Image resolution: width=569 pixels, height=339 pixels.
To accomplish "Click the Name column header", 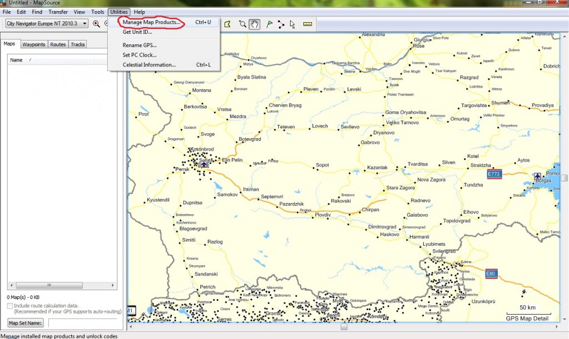I will pos(17,60).
